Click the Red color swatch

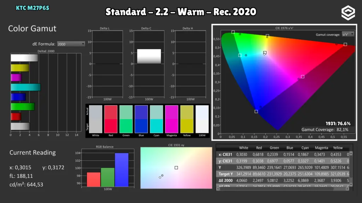111,119
